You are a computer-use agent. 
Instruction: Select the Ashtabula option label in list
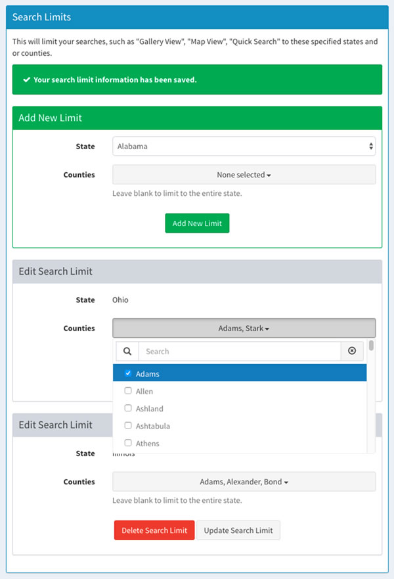pos(152,426)
